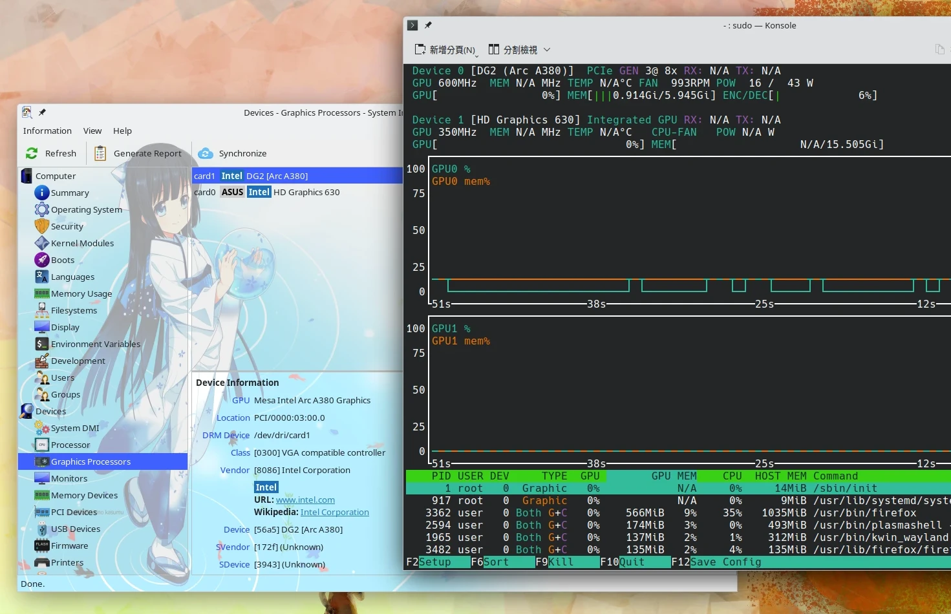Screen dimensions: 951x614
Task: Click the Generate Report icon
Action: [100, 153]
